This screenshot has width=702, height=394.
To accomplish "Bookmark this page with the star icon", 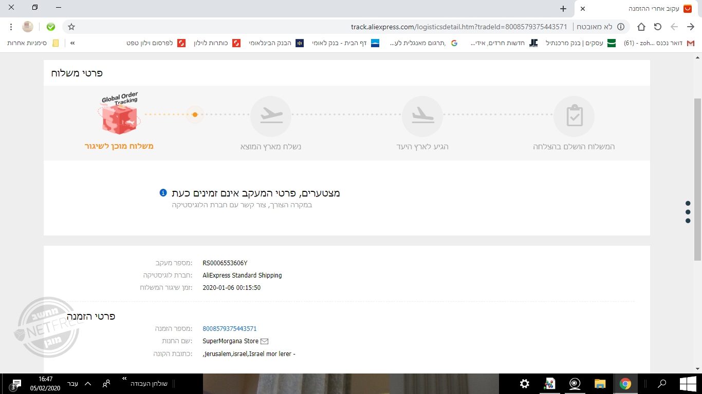I will [x=71, y=27].
